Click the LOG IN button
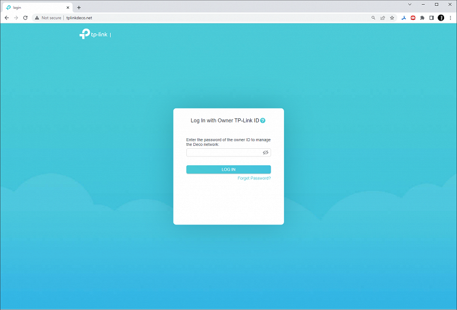The width and height of the screenshot is (457, 310). point(228,169)
